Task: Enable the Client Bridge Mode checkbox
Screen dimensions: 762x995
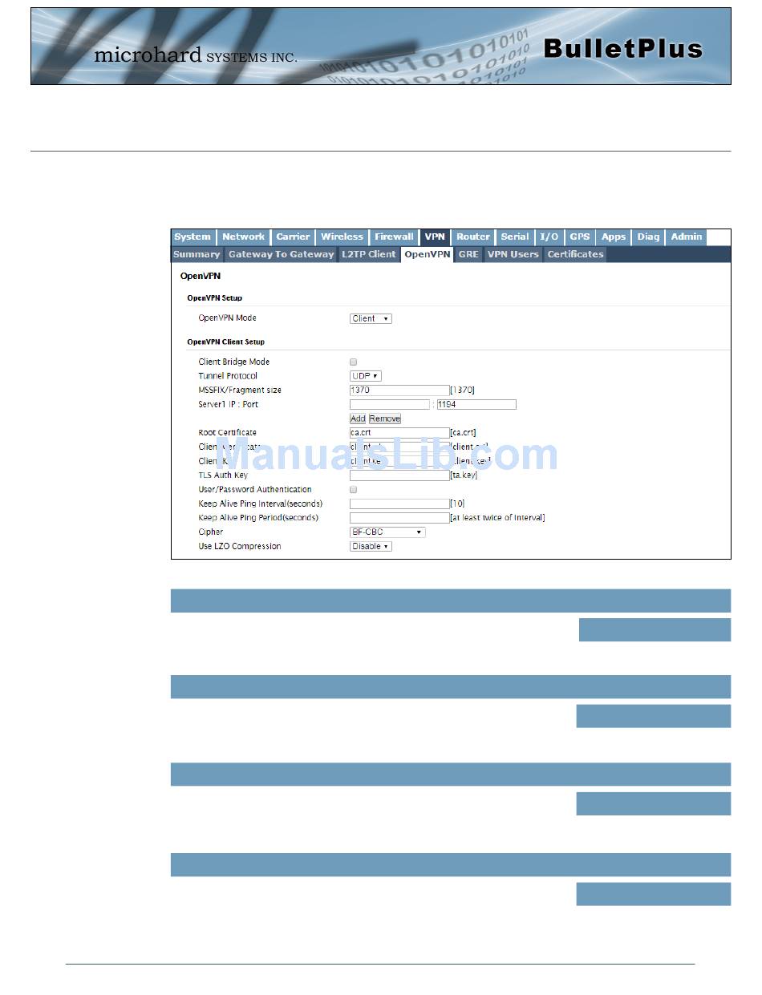Action: click(354, 362)
